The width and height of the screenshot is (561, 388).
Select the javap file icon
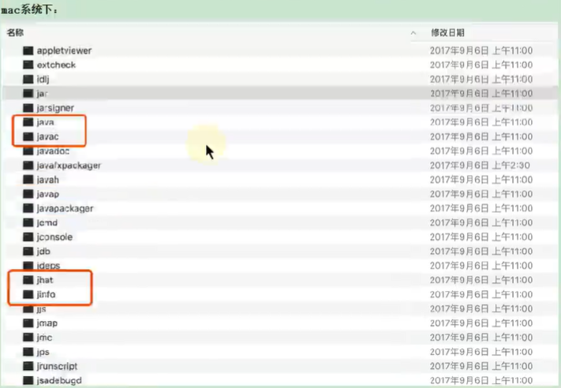click(x=28, y=194)
